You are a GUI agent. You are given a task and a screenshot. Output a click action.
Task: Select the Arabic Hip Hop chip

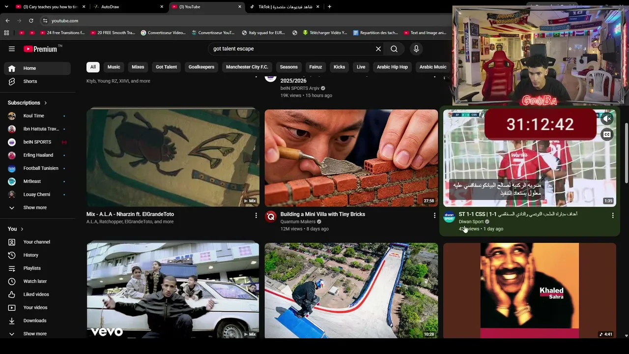coord(392,67)
